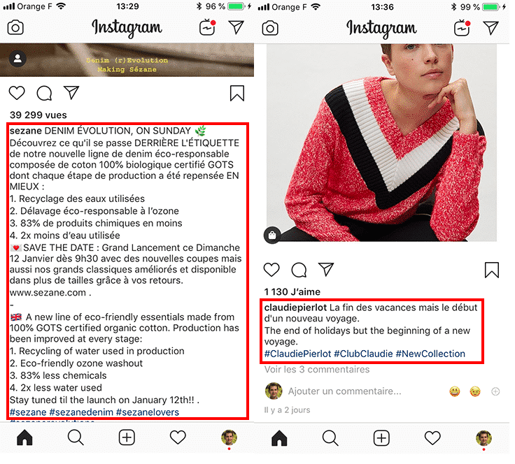Image resolution: width=515 pixels, height=464 pixels.
Task: Like the claudiepierlot sweater post
Action: (271, 270)
